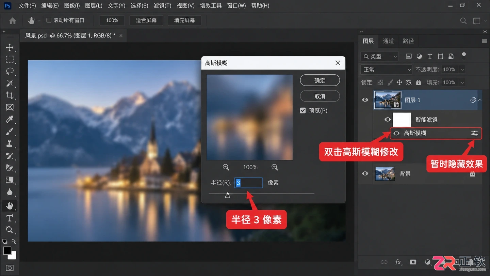The height and width of the screenshot is (276, 490).
Task: Open the 类型 layer filter dropdown
Action: point(380,56)
